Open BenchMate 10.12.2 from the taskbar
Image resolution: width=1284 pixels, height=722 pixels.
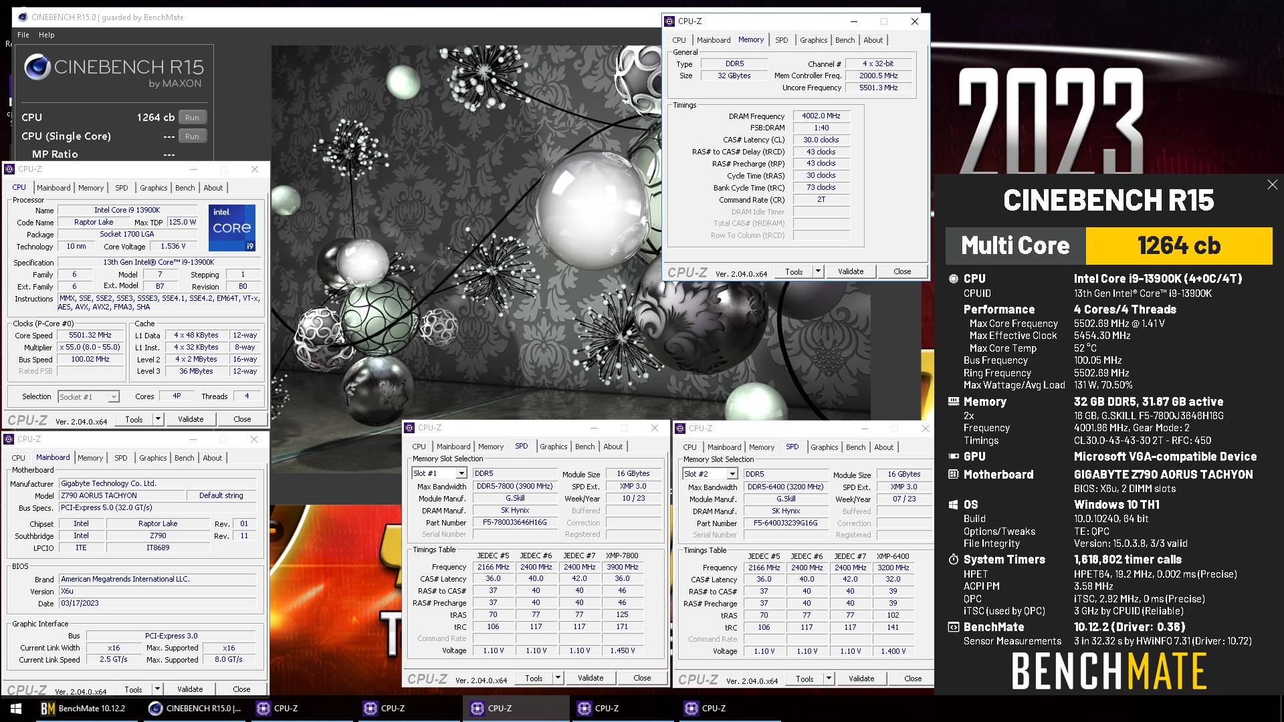tap(84, 709)
